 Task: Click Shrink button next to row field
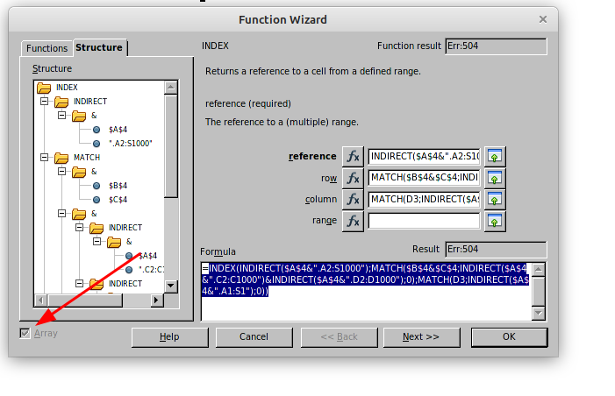[495, 178]
